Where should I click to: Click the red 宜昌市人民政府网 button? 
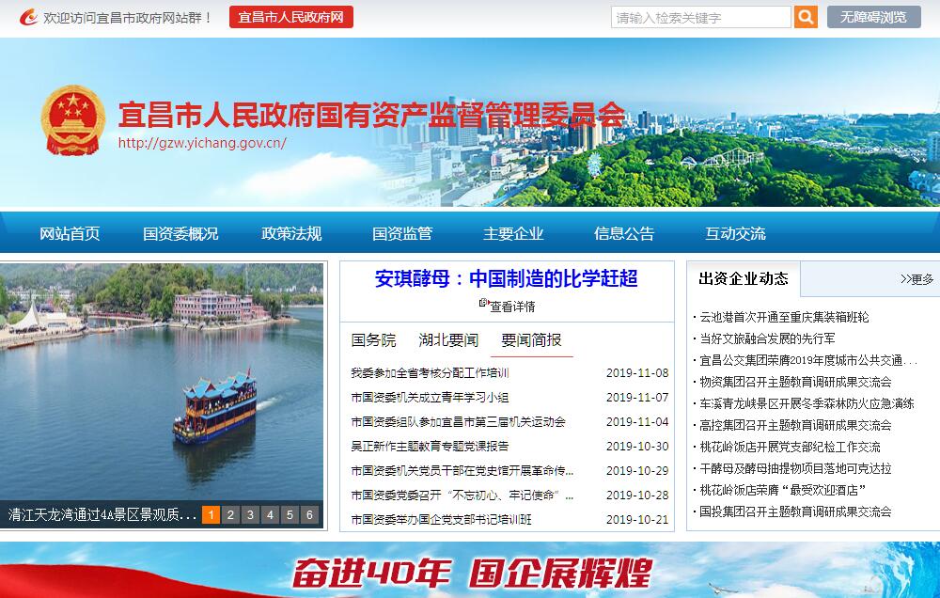(x=290, y=17)
